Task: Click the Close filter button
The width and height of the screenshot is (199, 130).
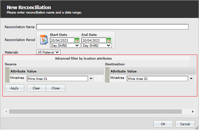Action: pyautogui.click(x=56, y=88)
